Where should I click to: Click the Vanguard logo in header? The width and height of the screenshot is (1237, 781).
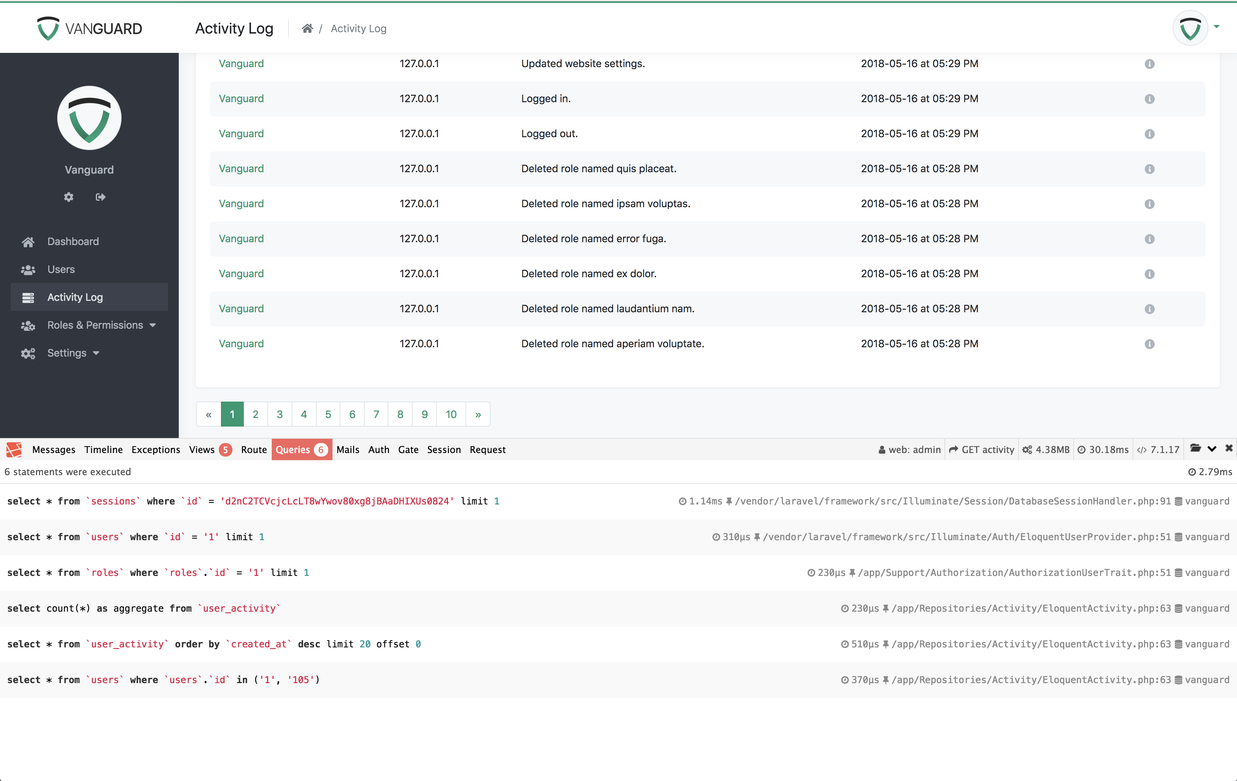pos(89,28)
